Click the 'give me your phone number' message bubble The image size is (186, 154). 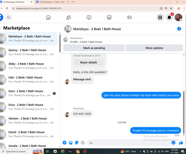[x=141, y=95]
